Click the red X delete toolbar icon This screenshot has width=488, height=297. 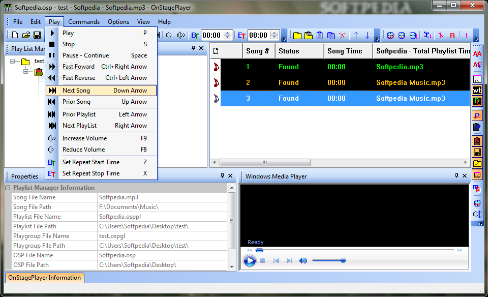click(x=342, y=36)
